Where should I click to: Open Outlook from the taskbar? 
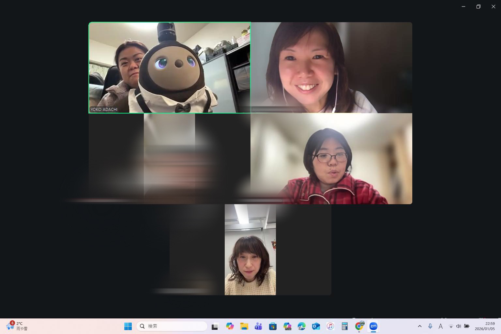(x=316, y=326)
